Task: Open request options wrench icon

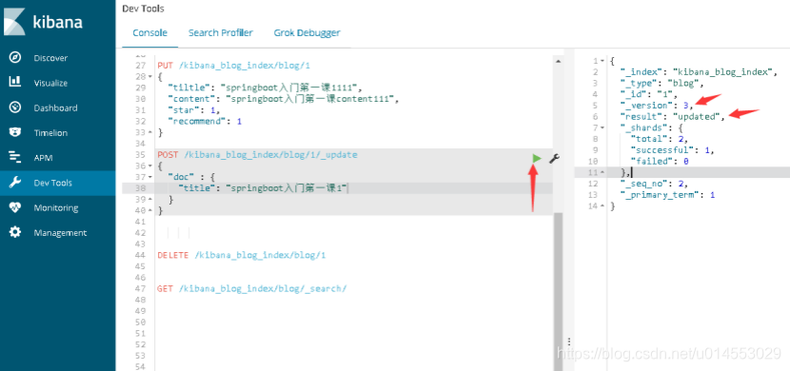Action: pyautogui.click(x=554, y=159)
